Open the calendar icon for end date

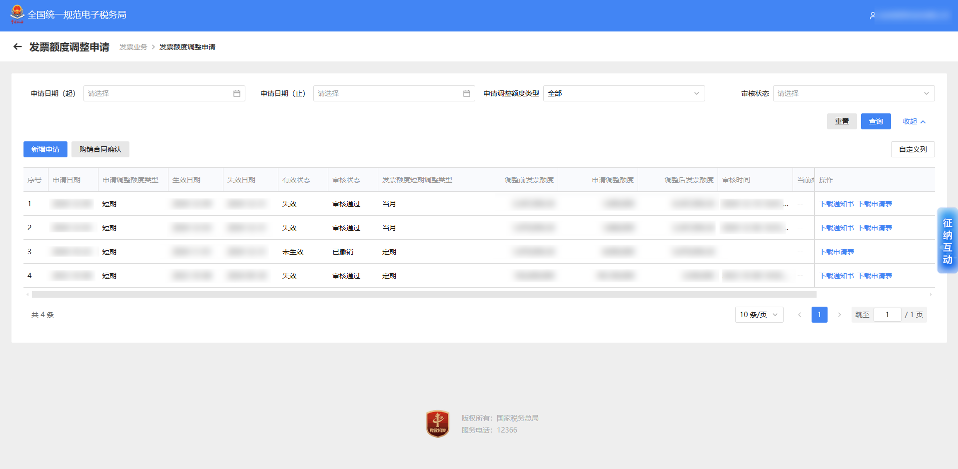click(x=466, y=93)
